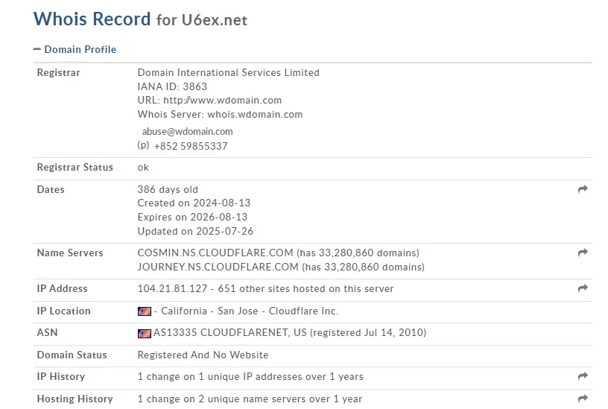Open the registrar URL http://www.wdomain.com

222,101
